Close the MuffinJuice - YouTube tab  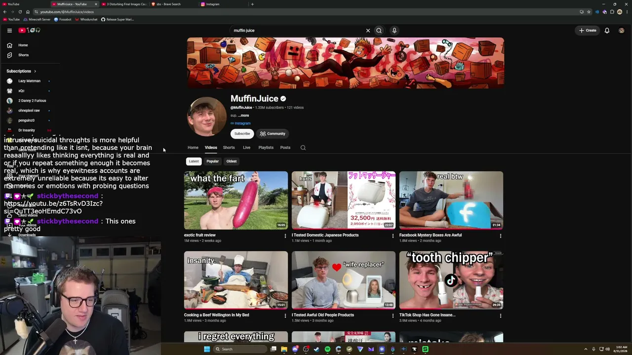[96, 4]
